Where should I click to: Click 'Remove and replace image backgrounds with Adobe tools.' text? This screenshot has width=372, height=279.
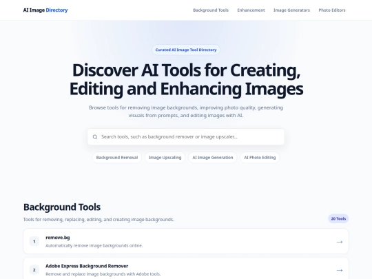(x=103, y=274)
